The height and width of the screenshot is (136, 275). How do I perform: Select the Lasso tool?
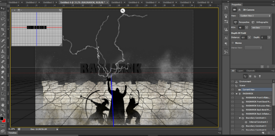coord(3,19)
